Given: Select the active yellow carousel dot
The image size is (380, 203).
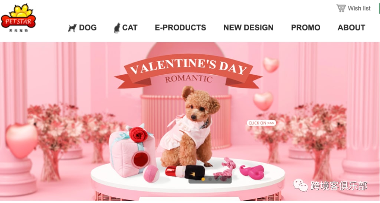Looking at the screenshot, I should pos(203,180).
